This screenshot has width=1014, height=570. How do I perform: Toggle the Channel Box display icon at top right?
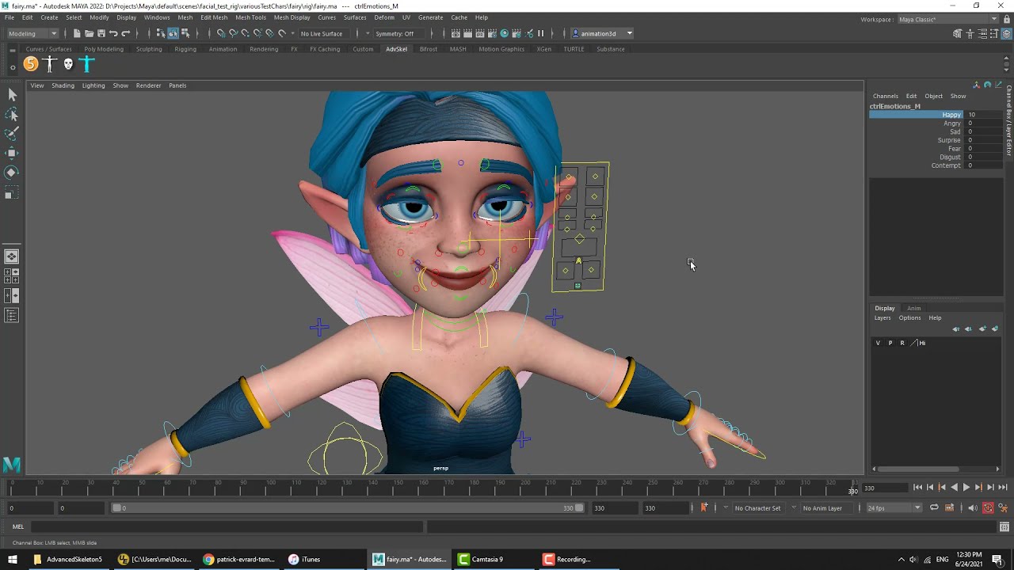click(1008, 33)
